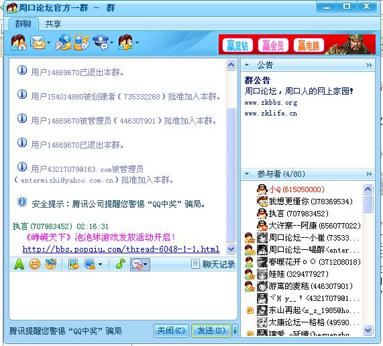
Task: Open the send options arrow beside 发送
Action: 235,331
